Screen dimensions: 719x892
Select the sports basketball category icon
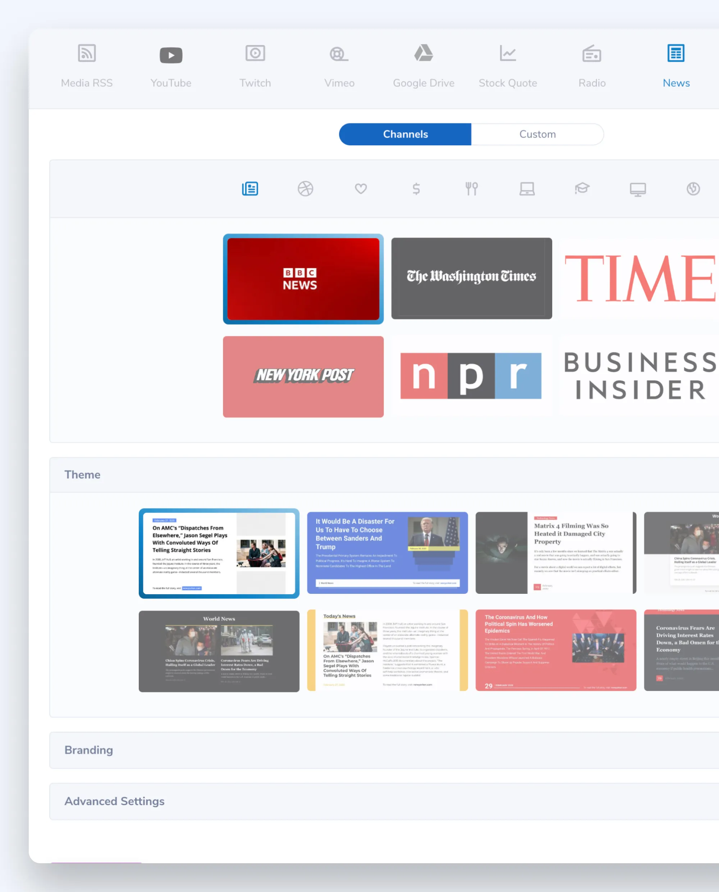(x=305, y=189)
